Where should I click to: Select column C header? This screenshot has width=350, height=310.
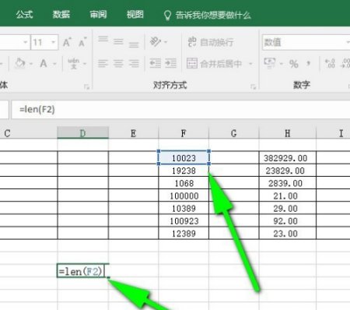[29, 133]
